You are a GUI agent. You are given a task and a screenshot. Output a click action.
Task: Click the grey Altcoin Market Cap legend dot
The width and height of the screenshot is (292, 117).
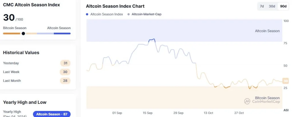click(x=129, y=14)
